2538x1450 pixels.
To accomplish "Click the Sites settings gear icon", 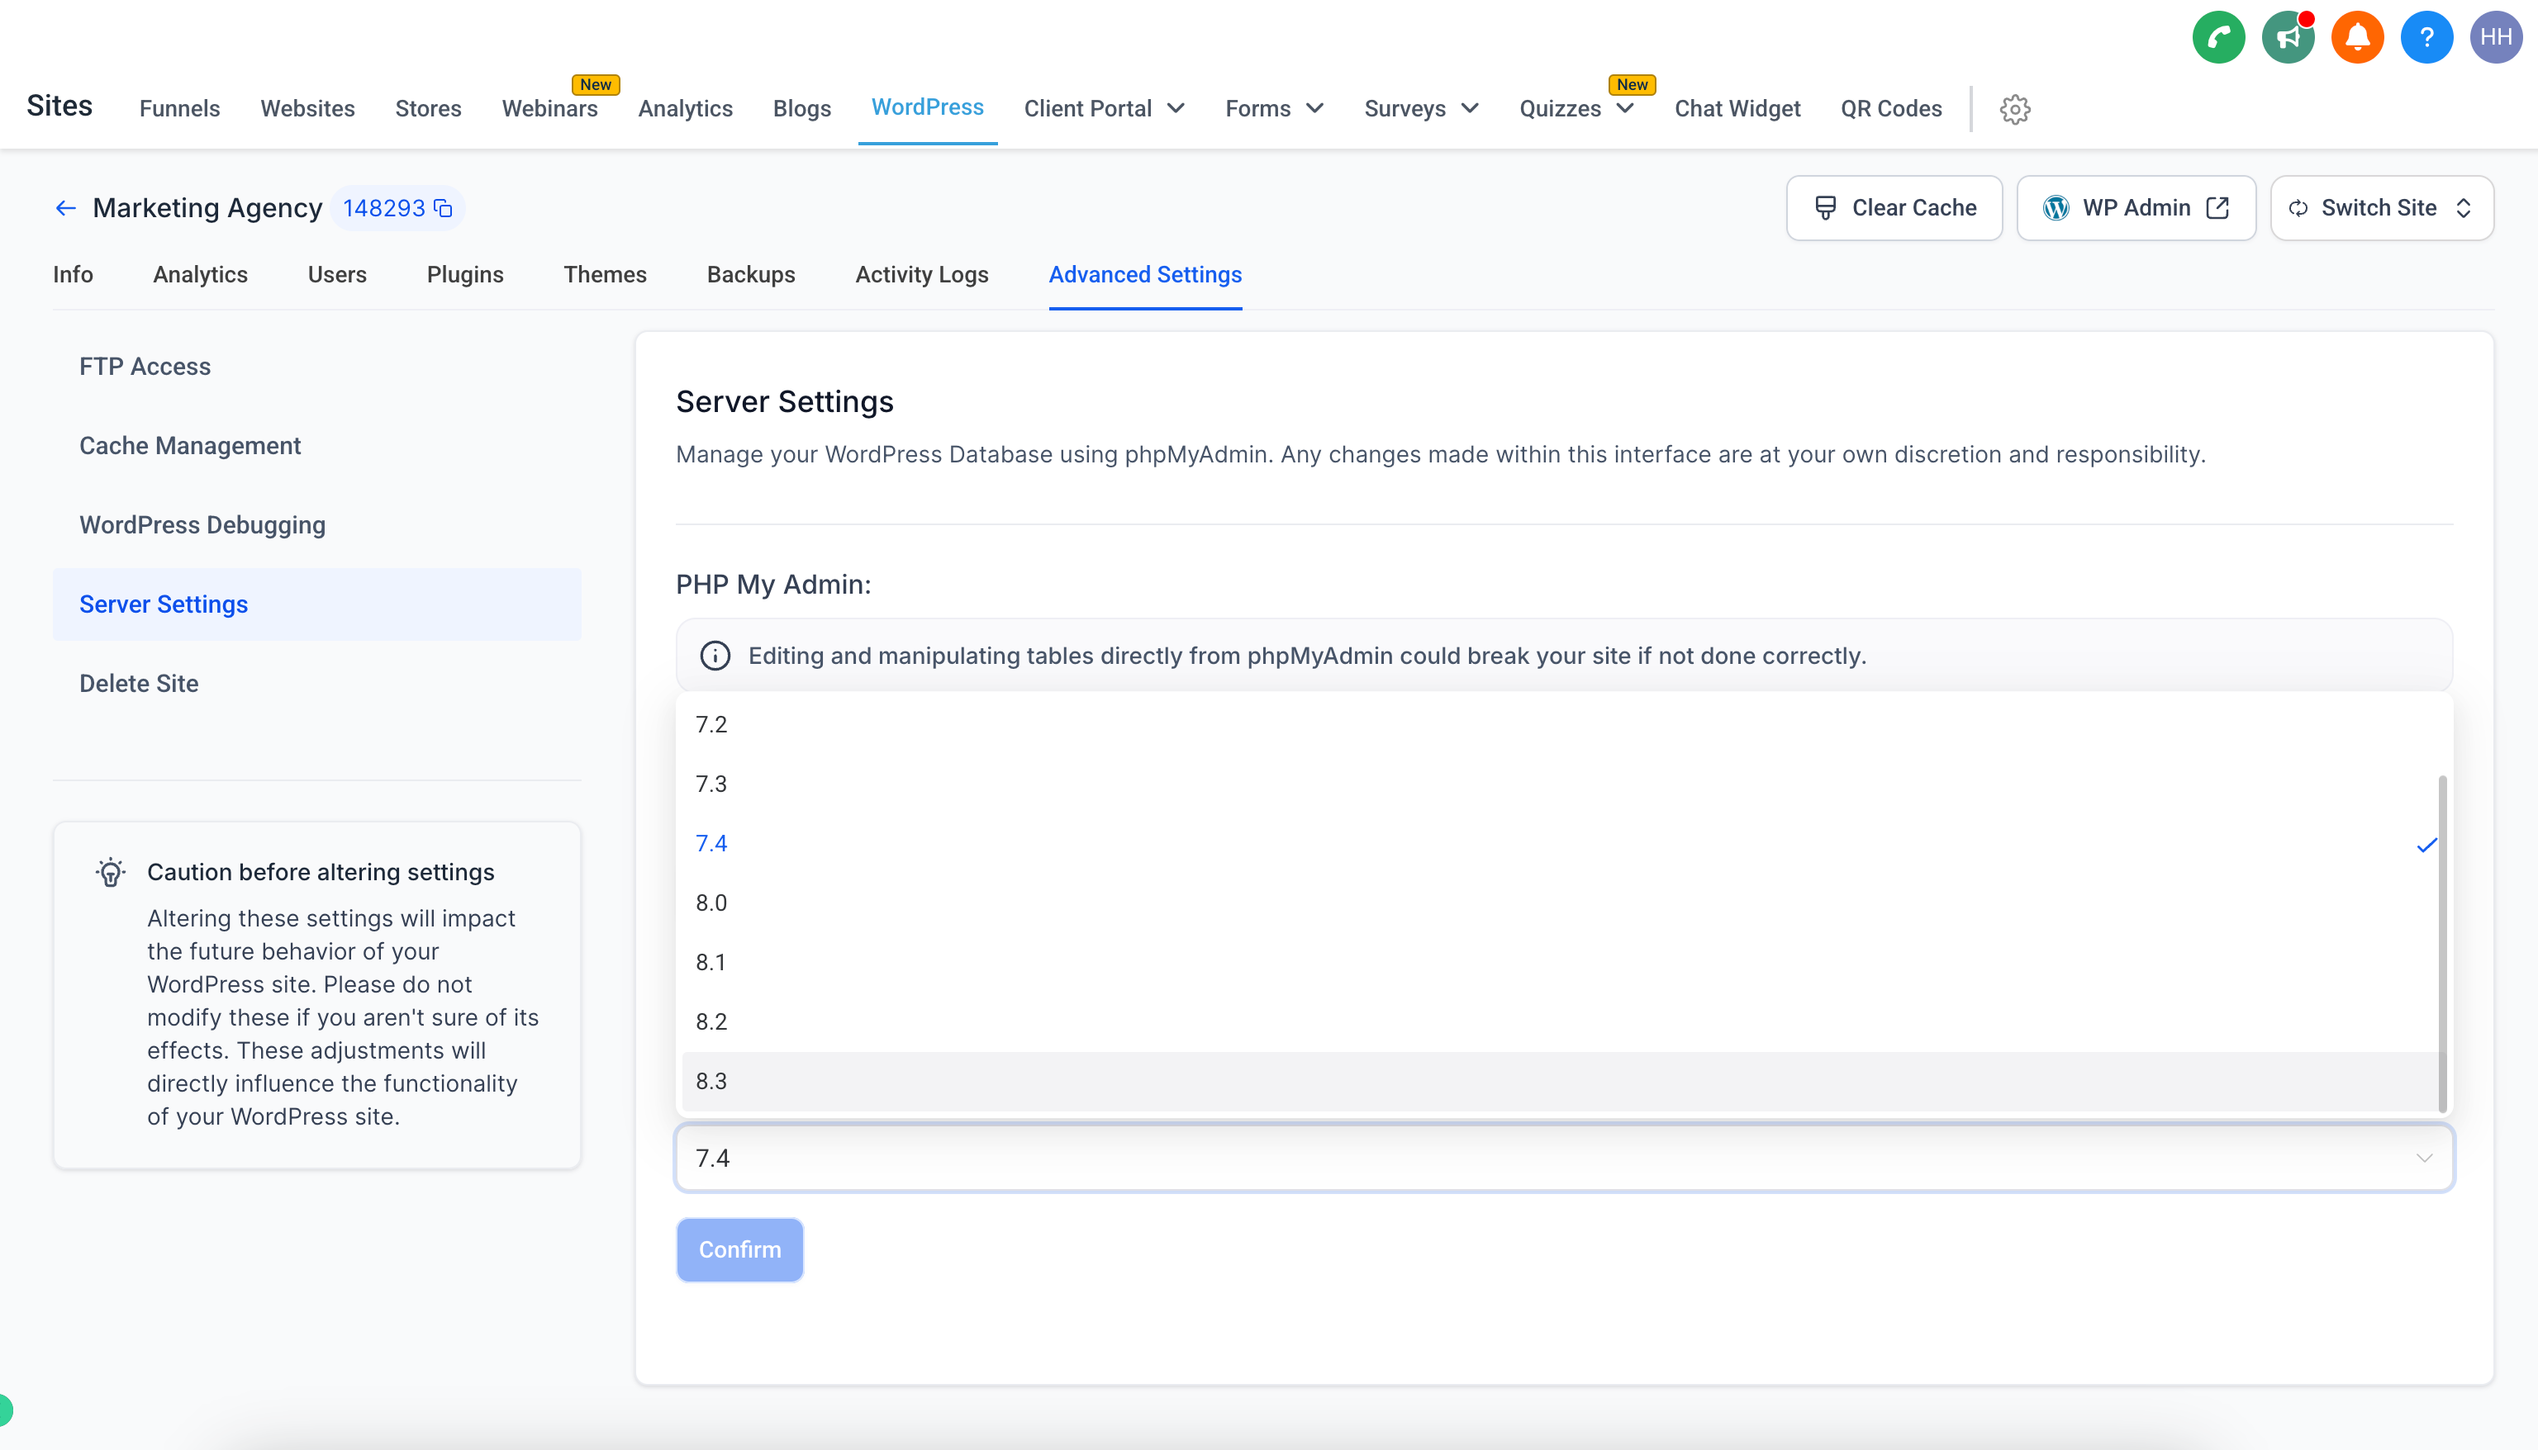I will tap(2014, 108).
